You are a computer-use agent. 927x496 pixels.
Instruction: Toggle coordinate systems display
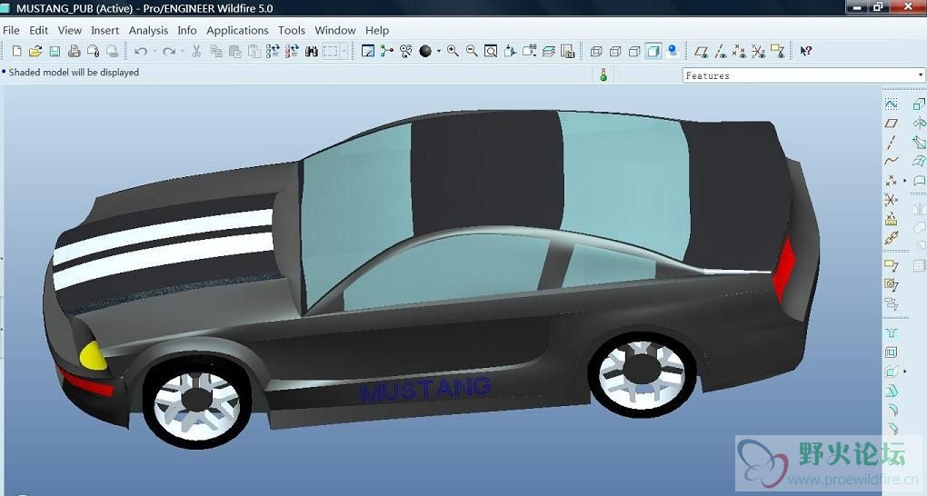(758, 52)
